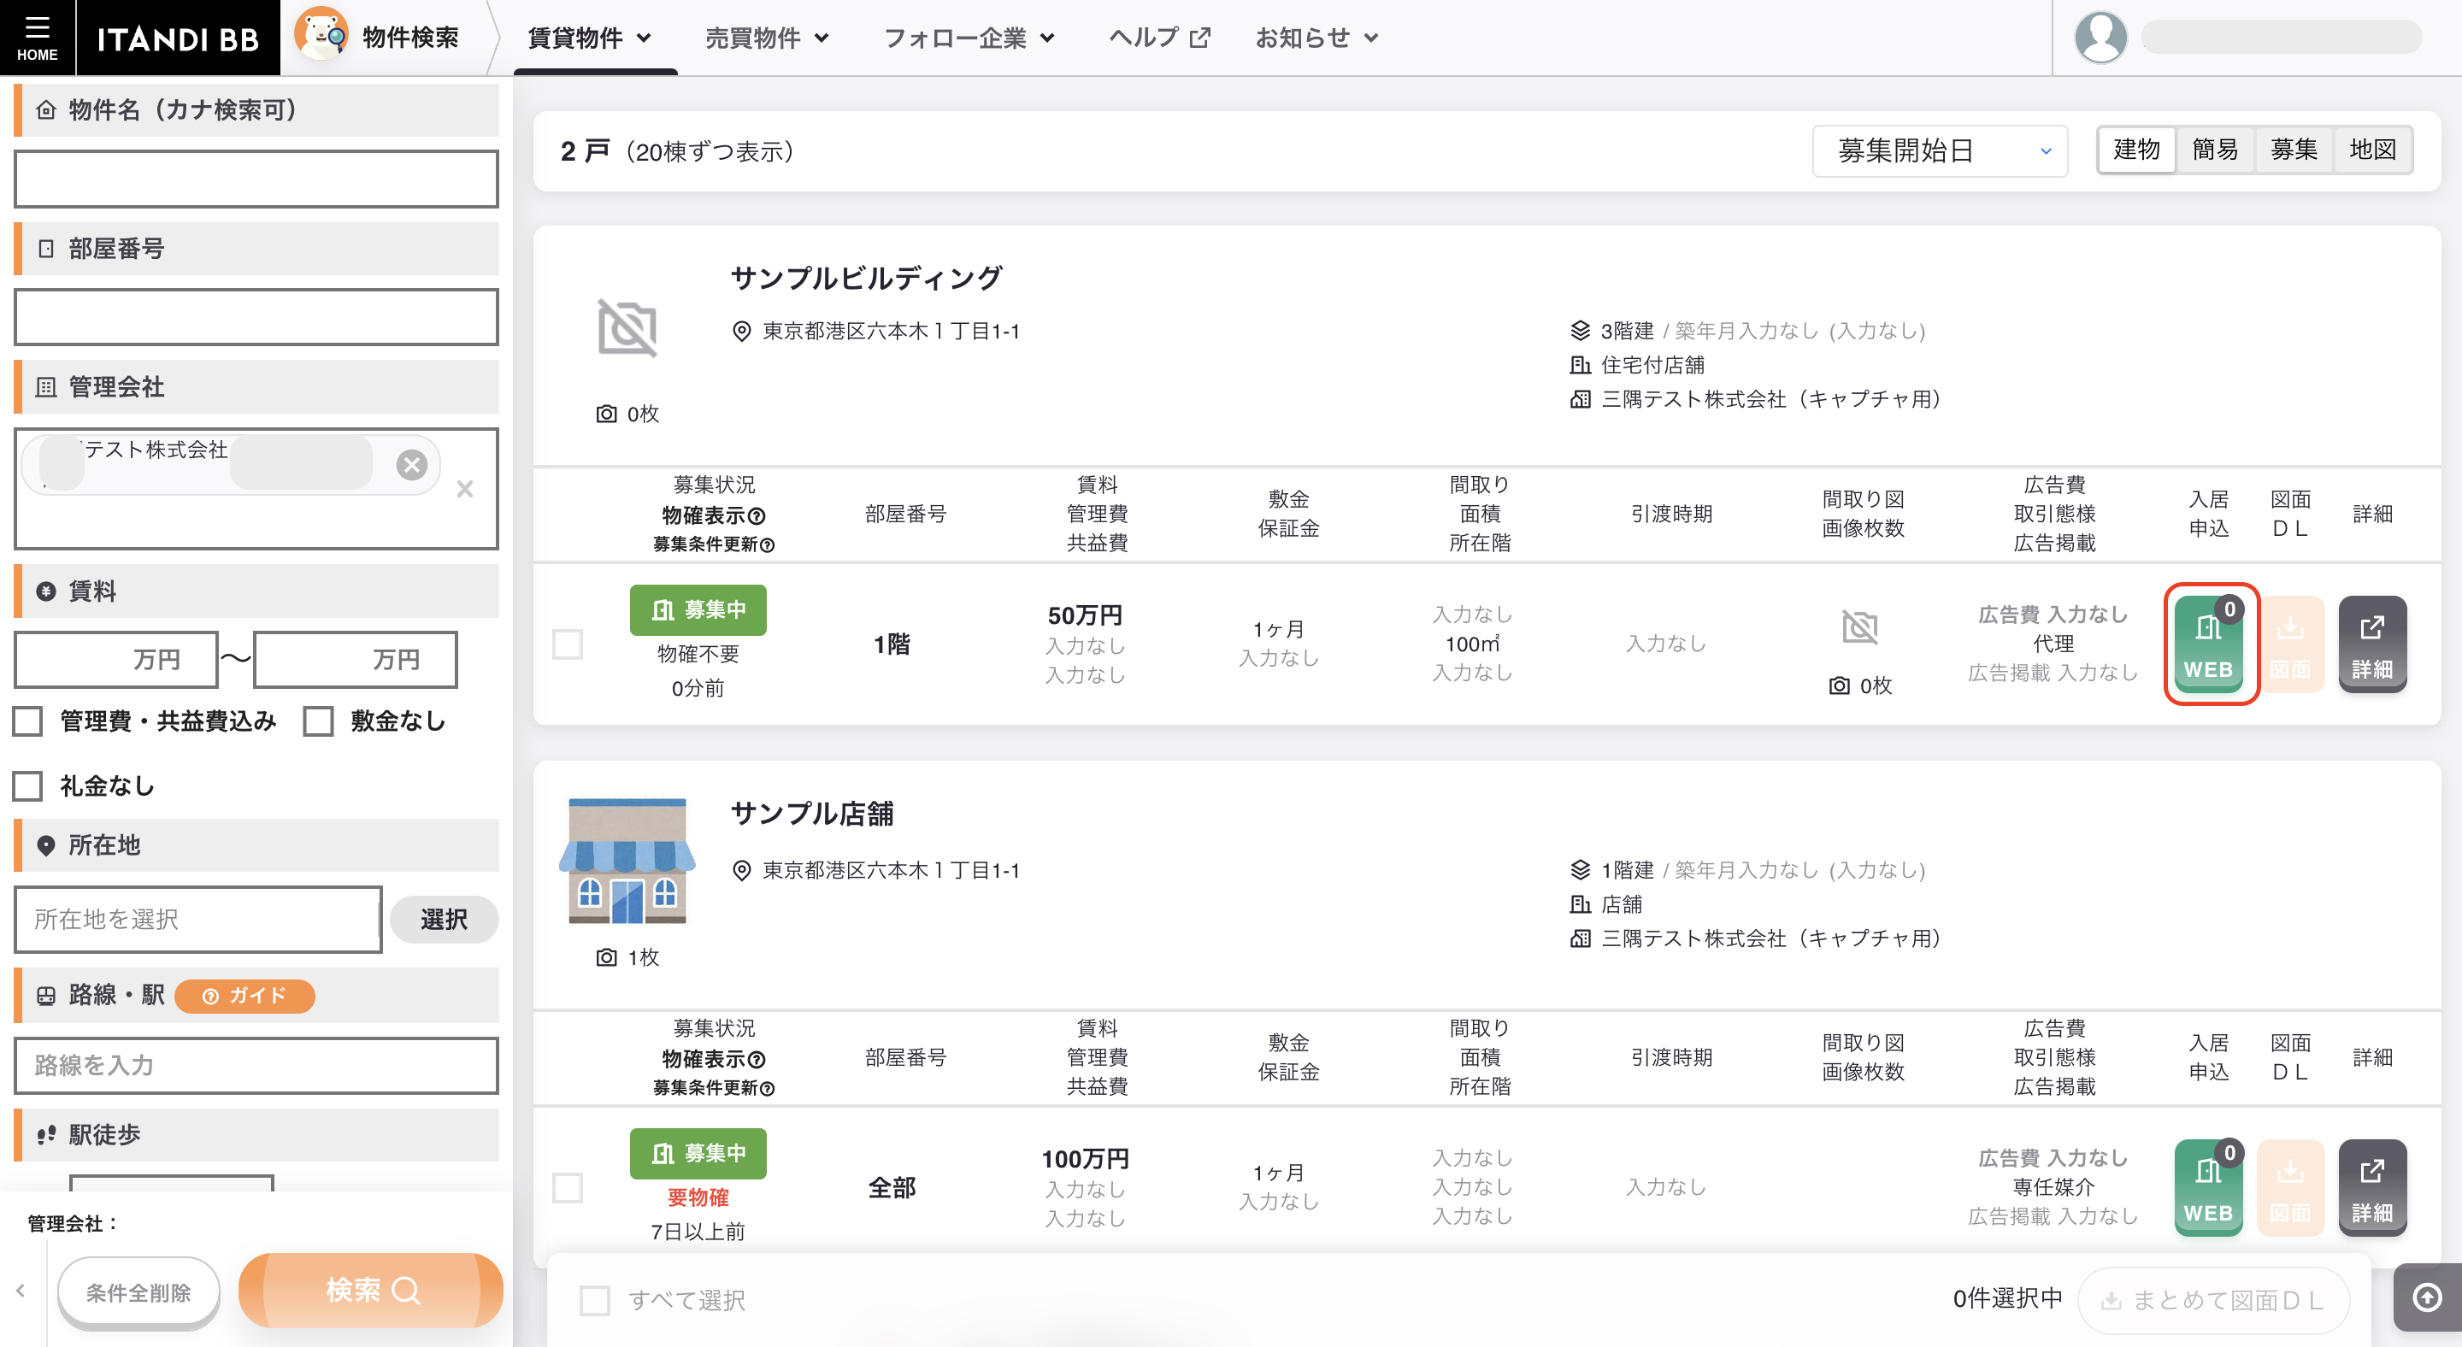Clear the 管理会社 field with the X
Screen dimensions: 2462x1347
coord(465,489)
